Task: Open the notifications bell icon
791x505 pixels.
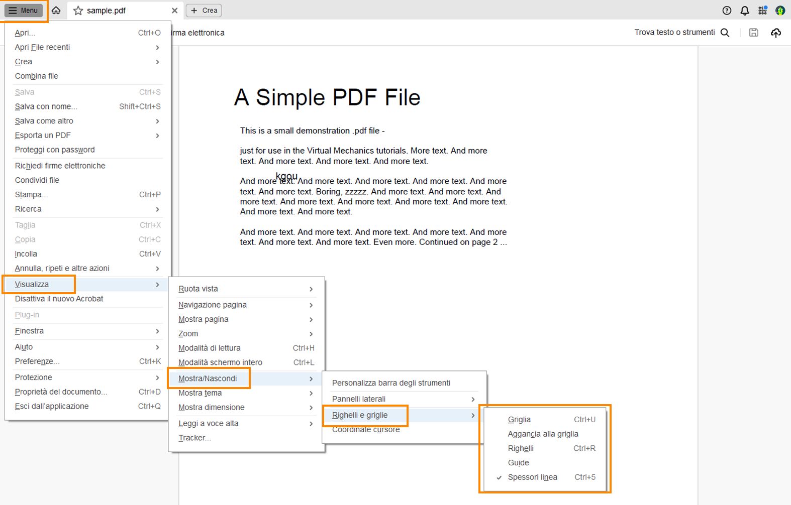Action: tap(745, 11)
